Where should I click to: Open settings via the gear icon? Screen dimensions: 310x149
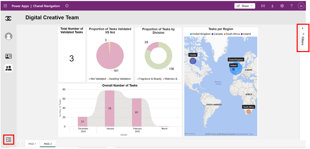(282, 6)
